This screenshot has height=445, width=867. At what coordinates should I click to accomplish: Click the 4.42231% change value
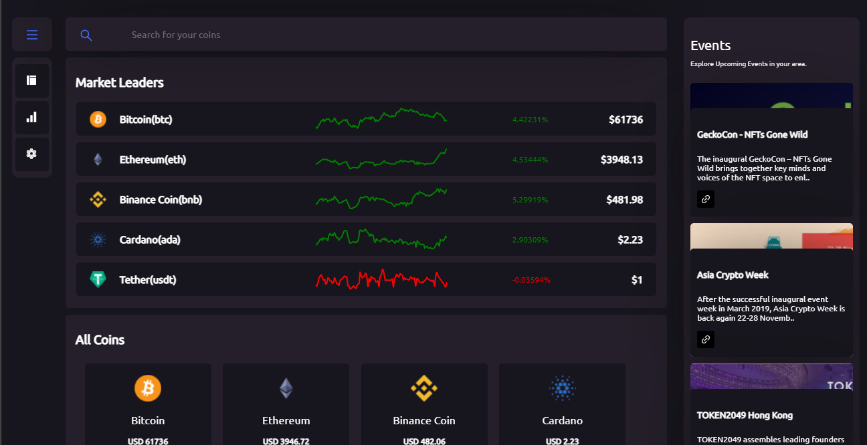(x=531, y=120)
